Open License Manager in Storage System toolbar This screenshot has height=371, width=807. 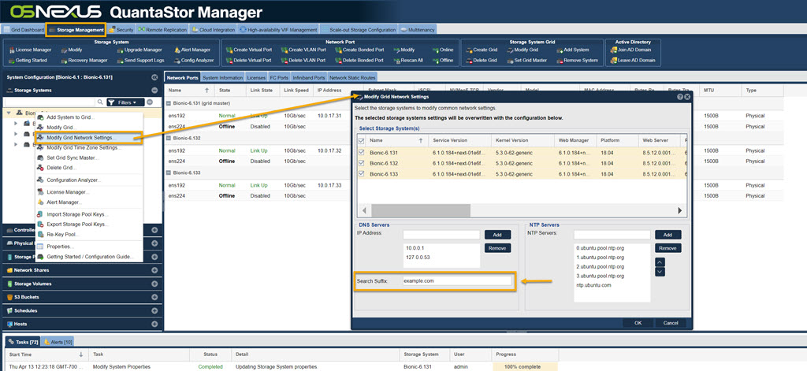[30, 50]
